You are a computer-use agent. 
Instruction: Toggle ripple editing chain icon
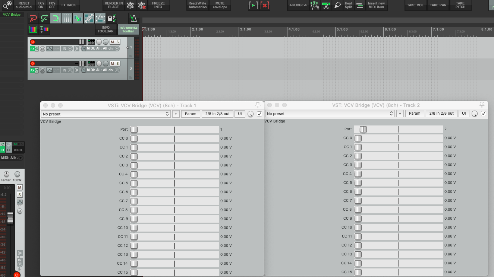pos(89,18)
